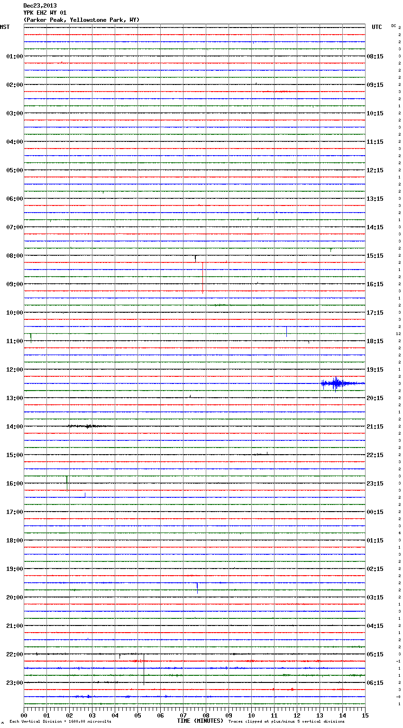
Task: Select the 05:00 MST time label
Action: point(15,170)
